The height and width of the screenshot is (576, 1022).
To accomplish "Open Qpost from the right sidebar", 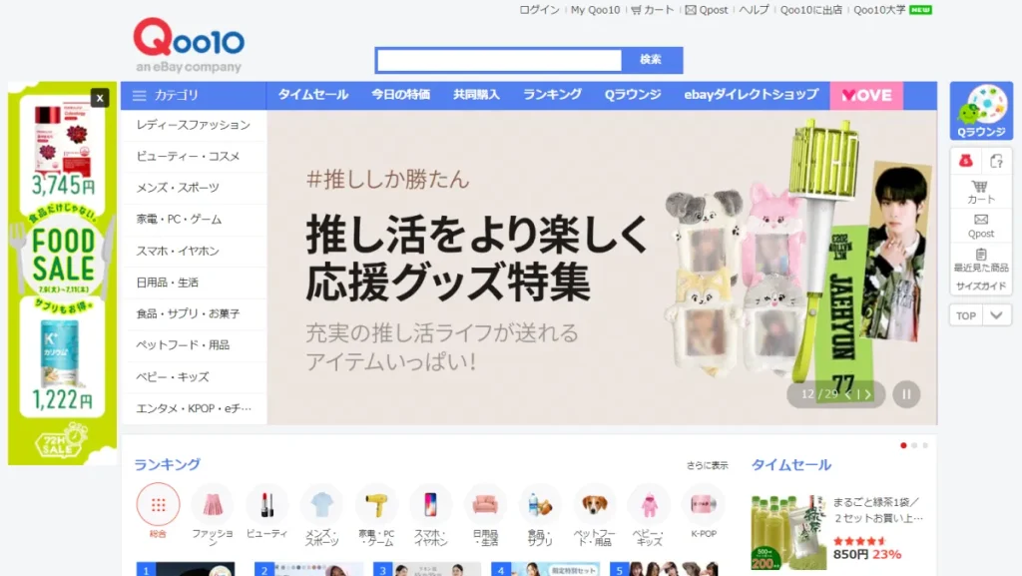I will (980, 226).
